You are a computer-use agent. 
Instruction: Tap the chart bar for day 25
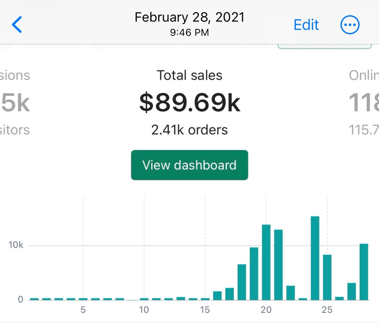[x=327, y=277]
